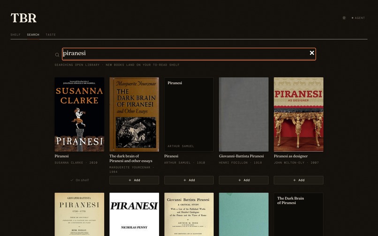Screen dimensions: 378x236
Task: Open The Dark Brain of Piranesi cover
Action: pyautogui.click(x=134, y=114)
